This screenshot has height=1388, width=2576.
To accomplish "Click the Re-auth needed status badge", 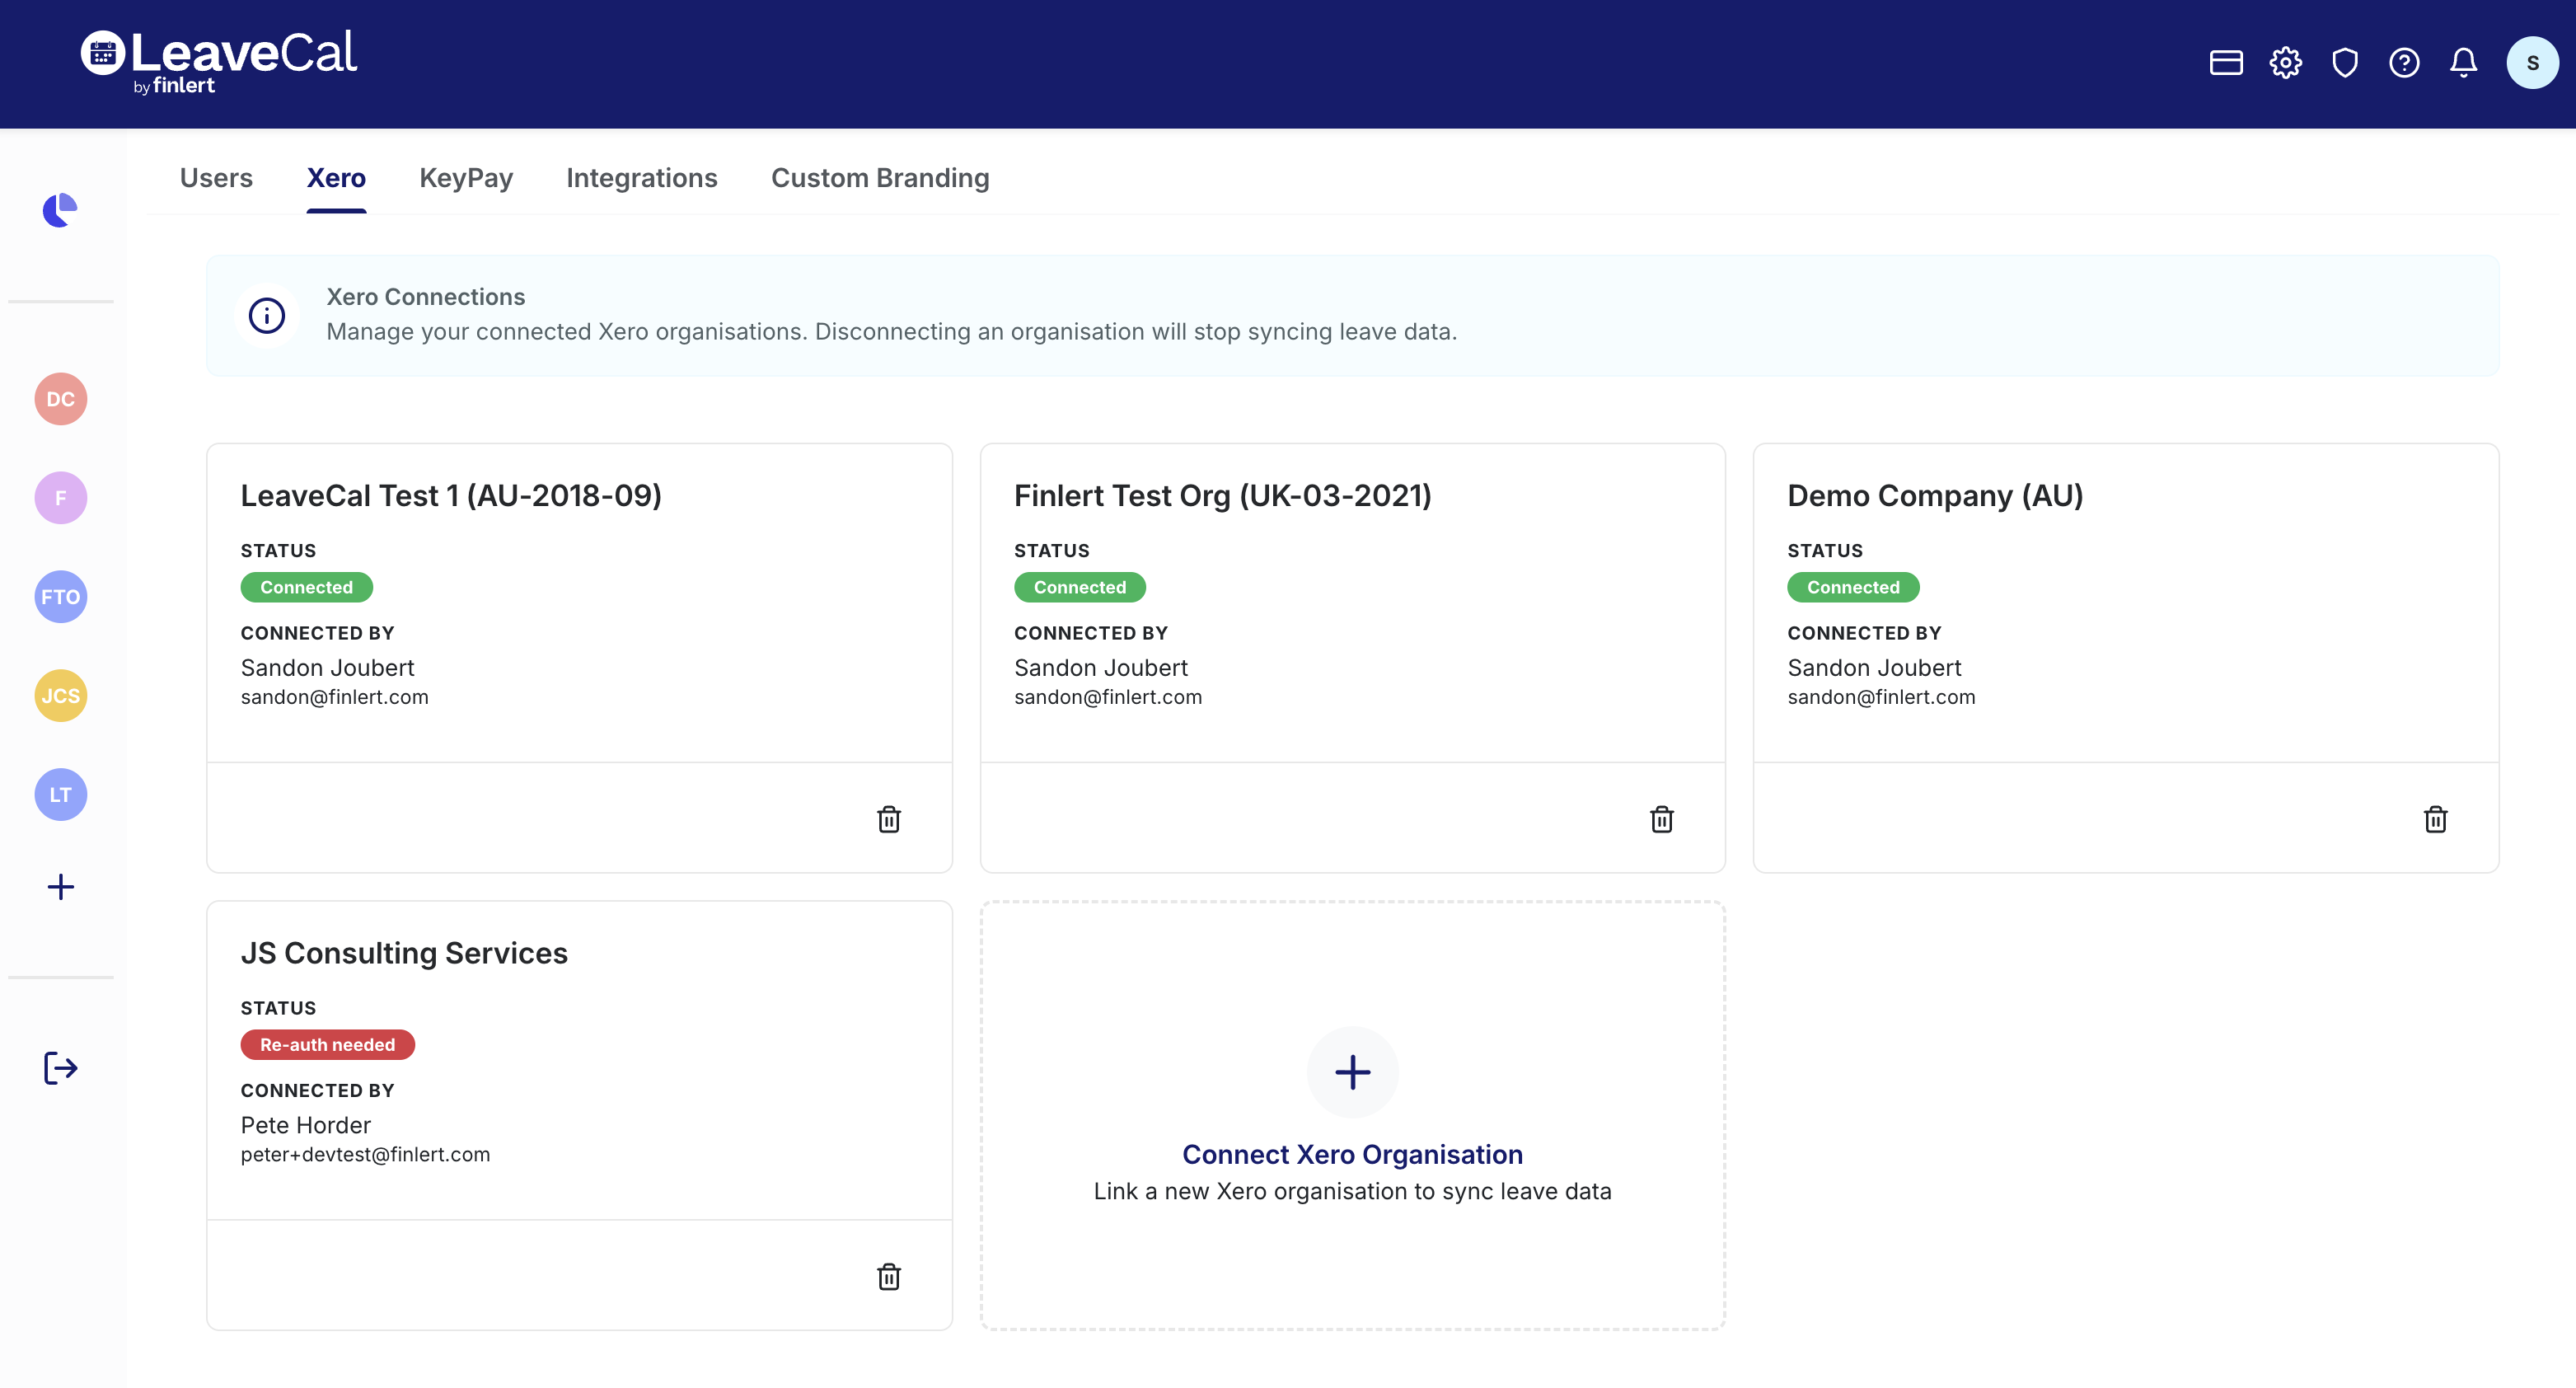I will pyautogui.click(x=328, y=1045).
